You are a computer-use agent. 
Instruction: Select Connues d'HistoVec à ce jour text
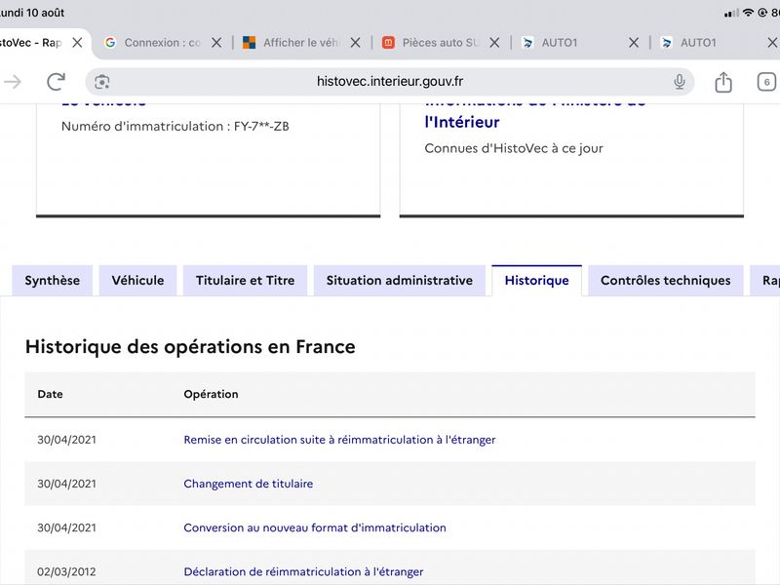[514, 148]
